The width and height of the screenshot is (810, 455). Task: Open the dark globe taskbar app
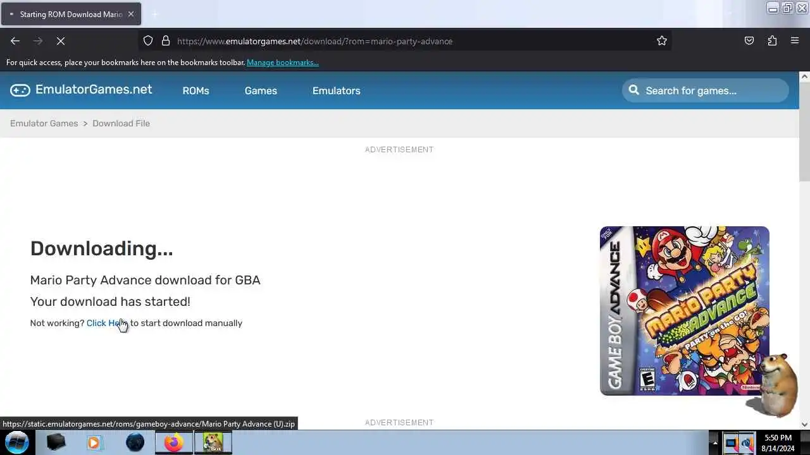[135, 442]
